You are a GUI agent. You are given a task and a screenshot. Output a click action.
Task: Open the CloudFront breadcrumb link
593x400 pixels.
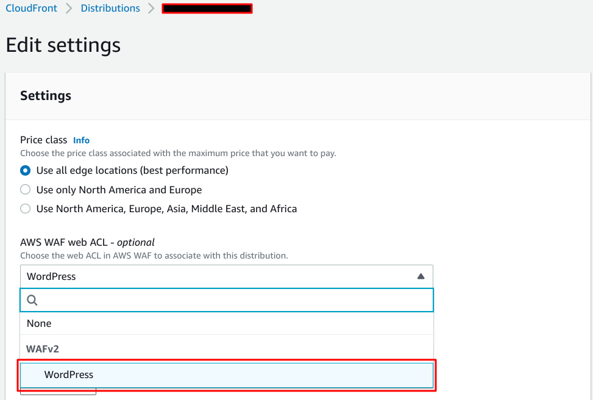pos(32,9)
